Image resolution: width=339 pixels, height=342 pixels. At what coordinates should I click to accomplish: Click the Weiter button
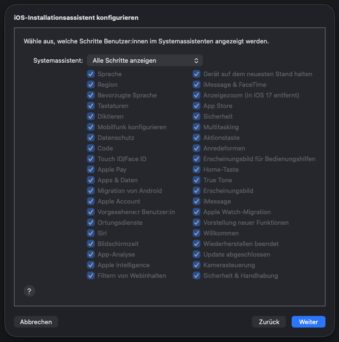tap(308, 322)
